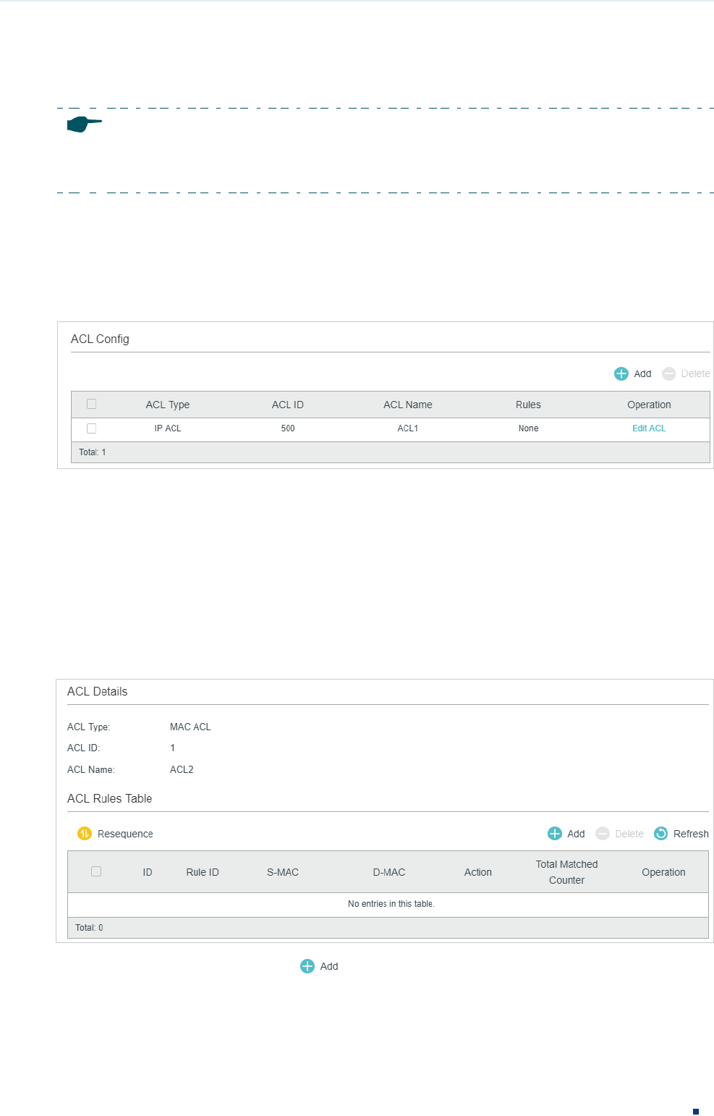
Task: Click the Delete icon in ACL Rules Table
Action: click(603, 834)
